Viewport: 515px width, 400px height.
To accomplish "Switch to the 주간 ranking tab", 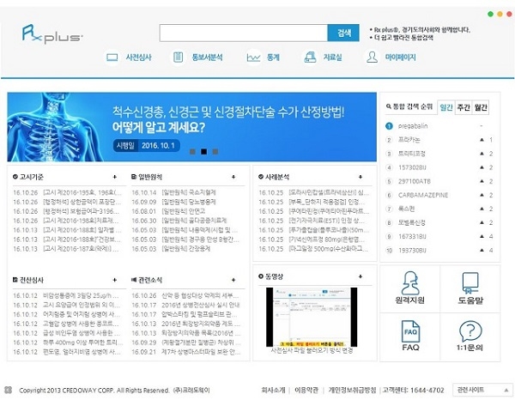I will [x=463, y=107].
